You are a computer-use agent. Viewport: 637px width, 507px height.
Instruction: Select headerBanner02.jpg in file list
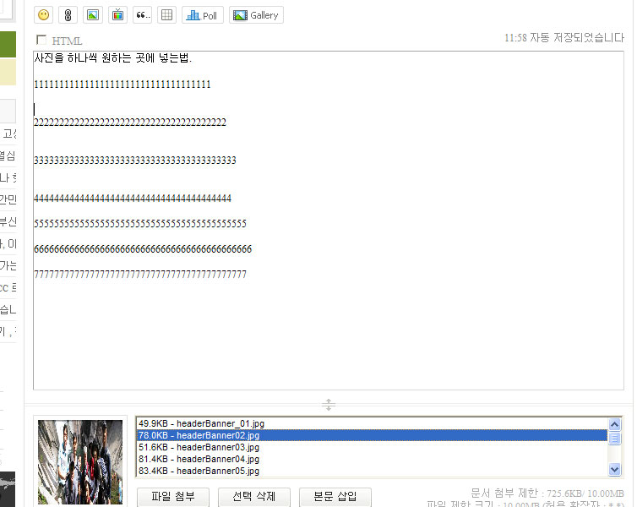coord(372,435)
